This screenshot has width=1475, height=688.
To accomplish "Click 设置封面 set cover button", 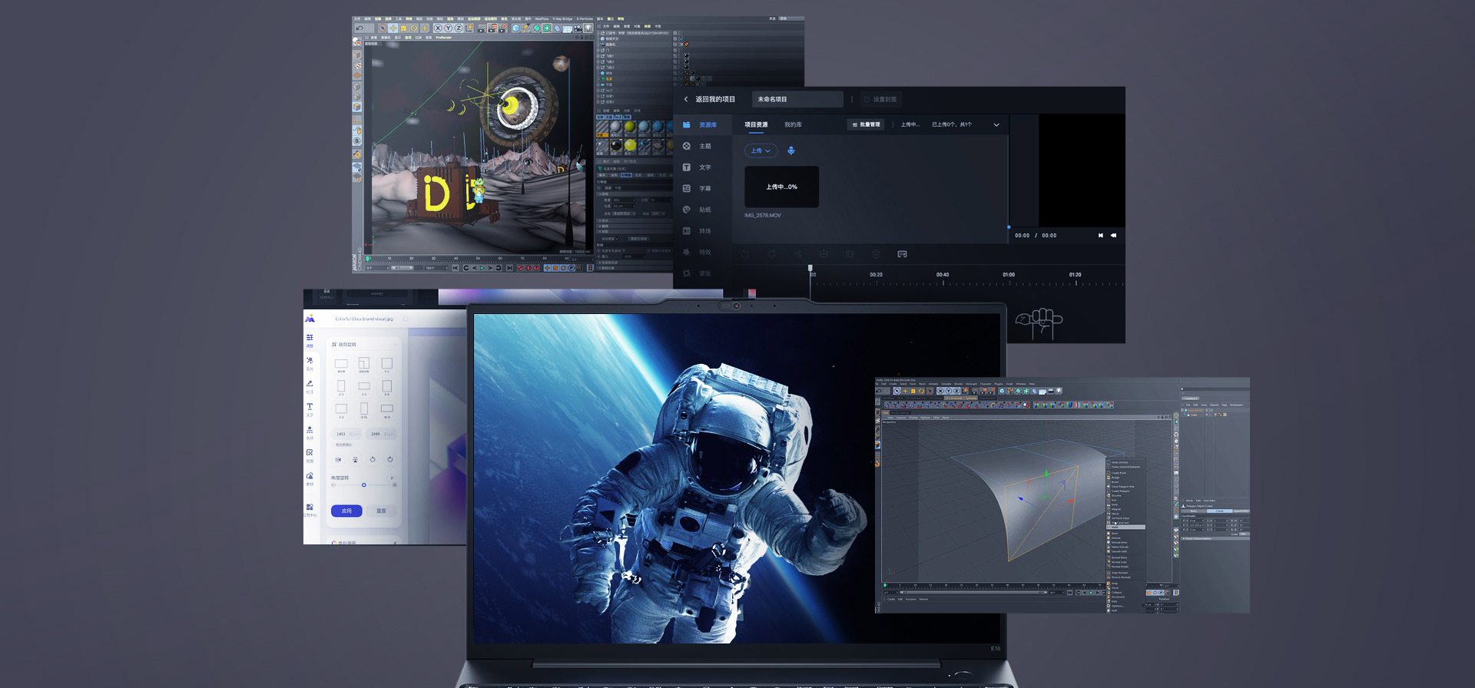I will point(880,99).
